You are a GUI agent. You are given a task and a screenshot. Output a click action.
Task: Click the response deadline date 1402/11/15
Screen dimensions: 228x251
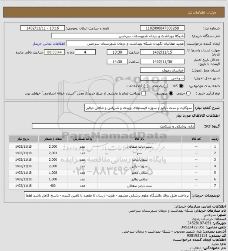pos(162,52)
